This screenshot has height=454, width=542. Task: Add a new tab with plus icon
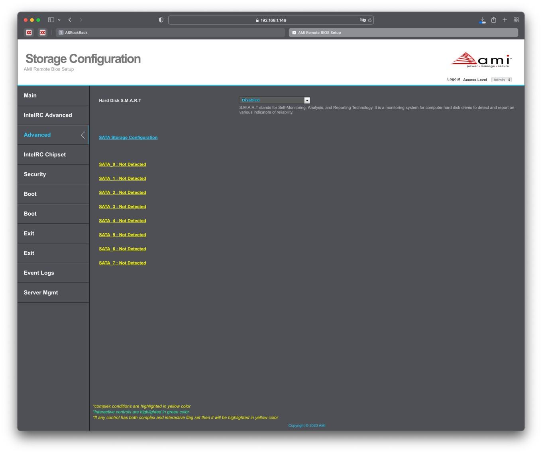505,20
